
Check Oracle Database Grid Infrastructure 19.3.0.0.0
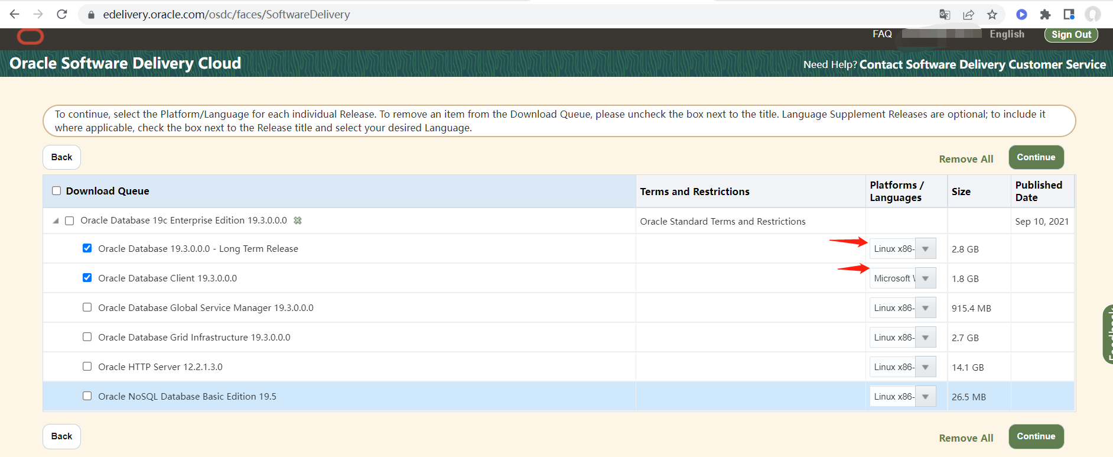(x=87, y=337)
